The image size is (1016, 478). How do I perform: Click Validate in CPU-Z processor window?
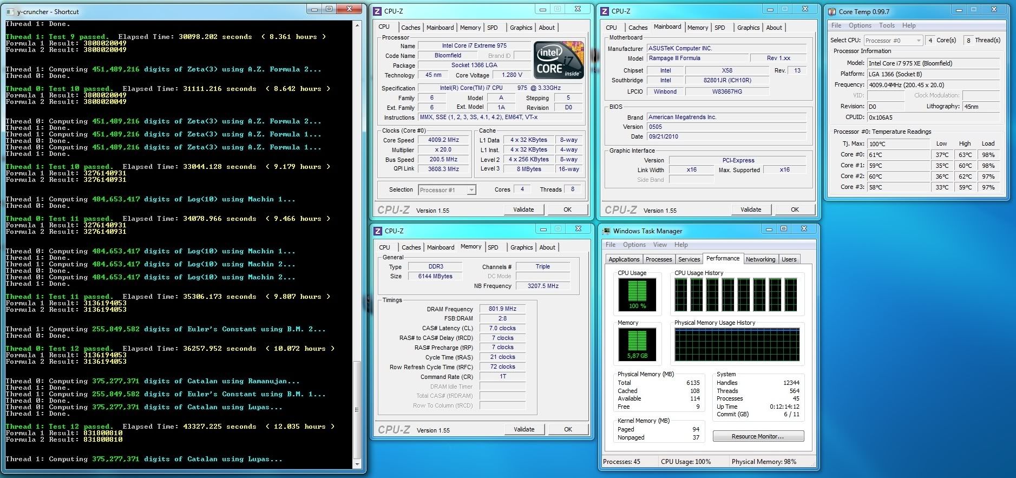(x=523, y=209)
